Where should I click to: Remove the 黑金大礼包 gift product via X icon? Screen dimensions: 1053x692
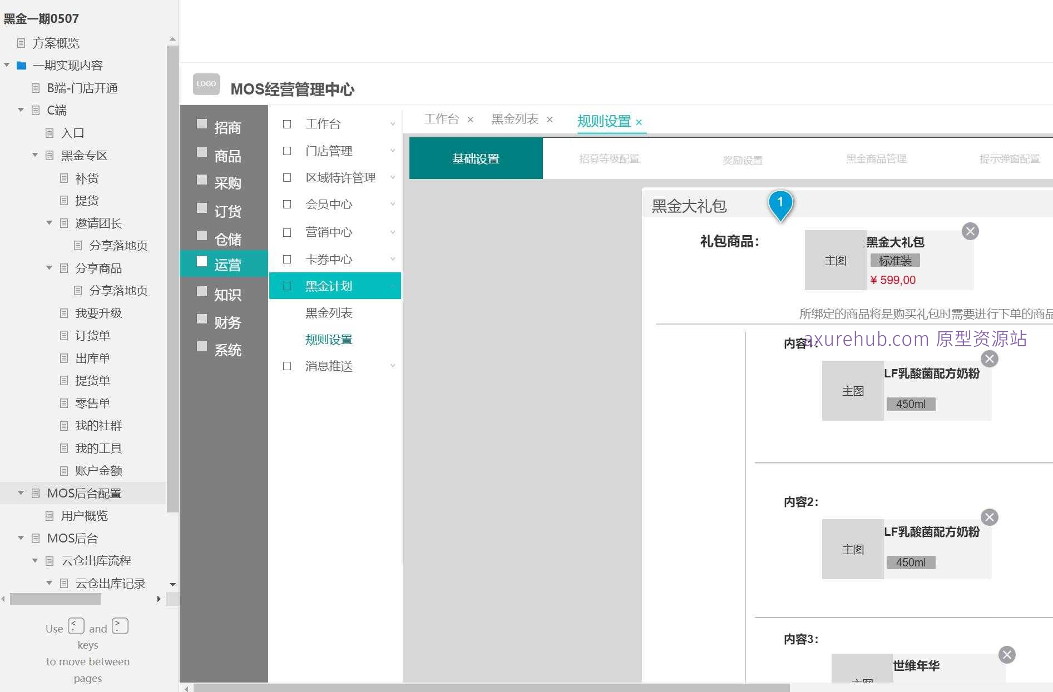[970, 231]
